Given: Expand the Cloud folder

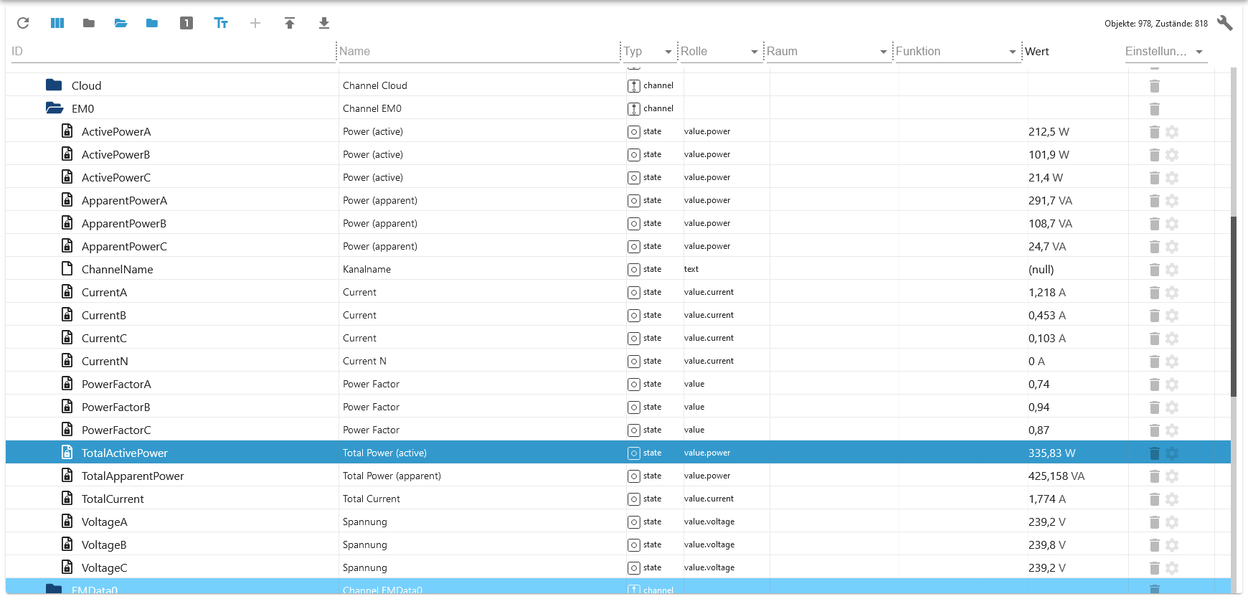Looking at the screenshot, I should click(54, 85).
